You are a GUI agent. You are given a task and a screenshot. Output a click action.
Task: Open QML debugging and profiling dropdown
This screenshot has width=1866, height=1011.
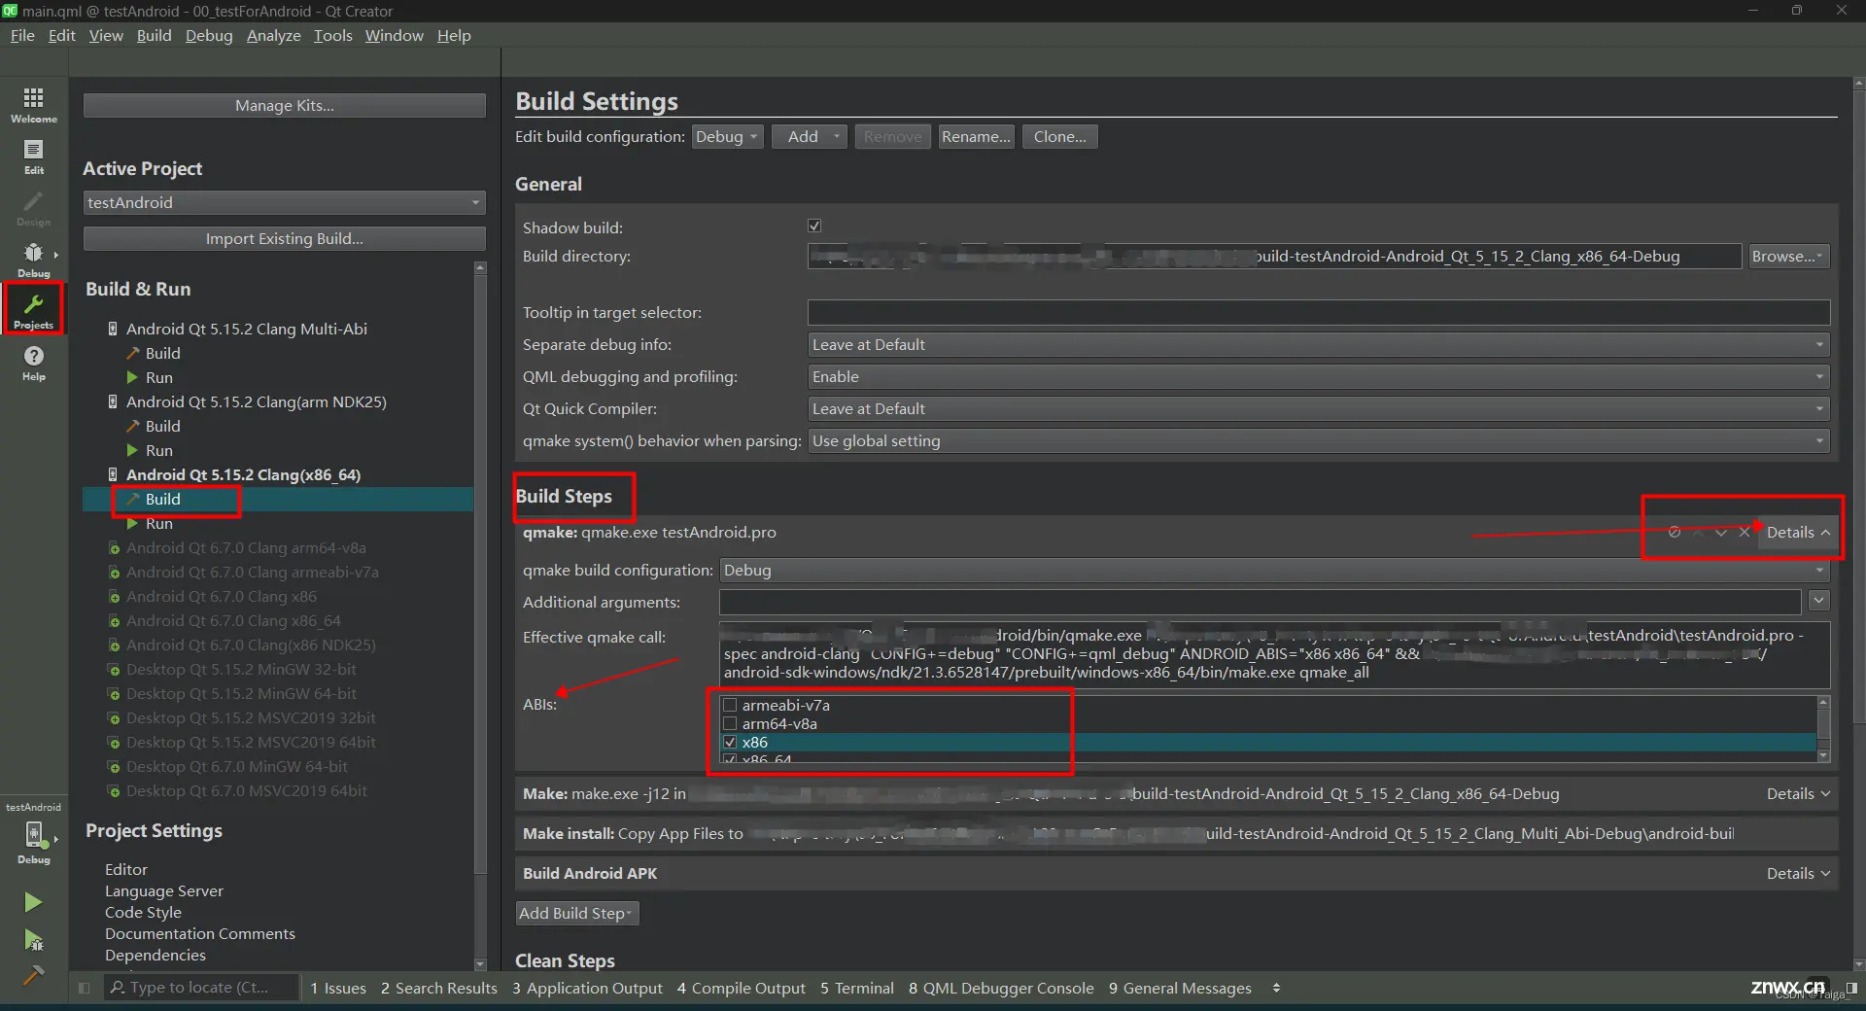click(x=1319, y=376)
